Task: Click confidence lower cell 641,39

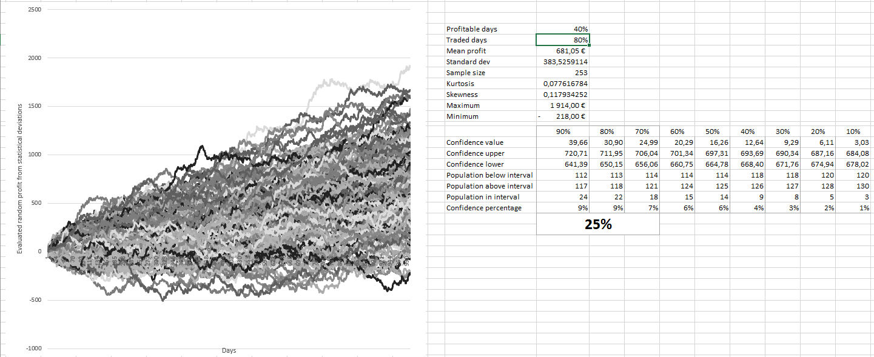Action: [563, 164]
